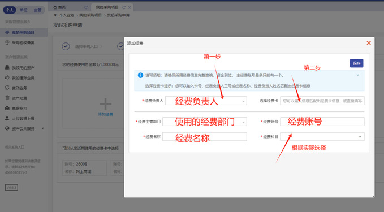Click the 经费账号 input field
This screenshot has width=384, height=212.
pos(322,122)
